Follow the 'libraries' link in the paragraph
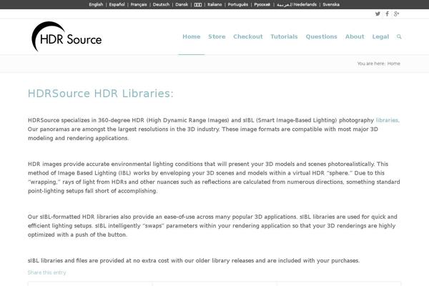 coord(387,120)
